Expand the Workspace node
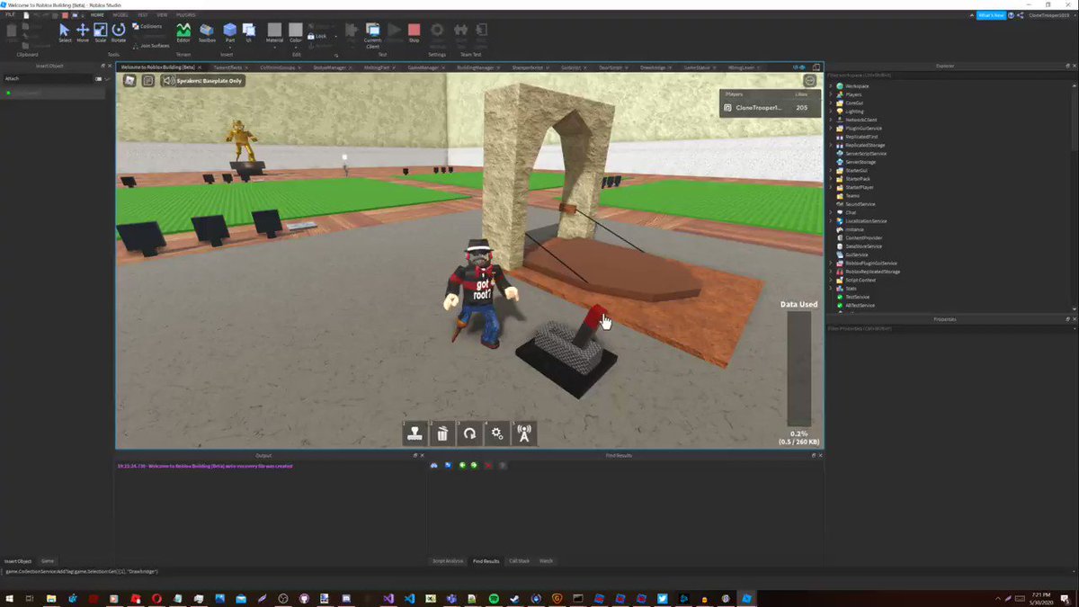Screen dimensions: 1079x607 coord(831,86)
